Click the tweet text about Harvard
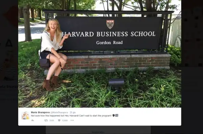This screenshot has width=203, height=134. tap(71, 116)
